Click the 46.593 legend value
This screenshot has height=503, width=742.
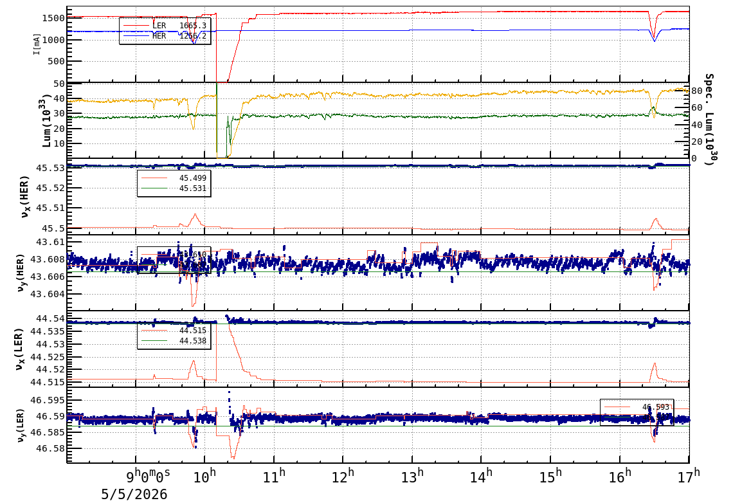coord(656,407)
